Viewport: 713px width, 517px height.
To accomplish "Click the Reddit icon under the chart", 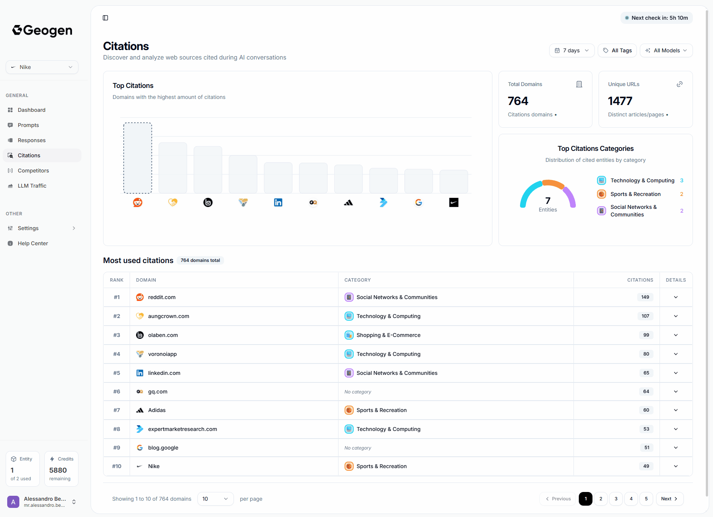I will coord(138,202).
